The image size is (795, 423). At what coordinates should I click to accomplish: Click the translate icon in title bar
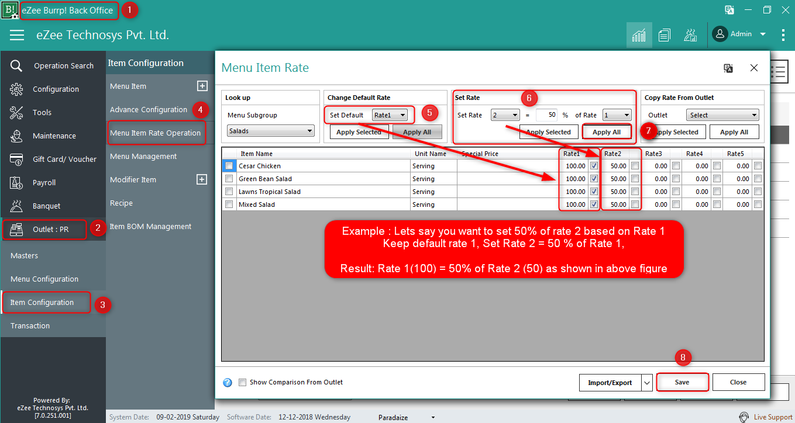tap(729, 10)
